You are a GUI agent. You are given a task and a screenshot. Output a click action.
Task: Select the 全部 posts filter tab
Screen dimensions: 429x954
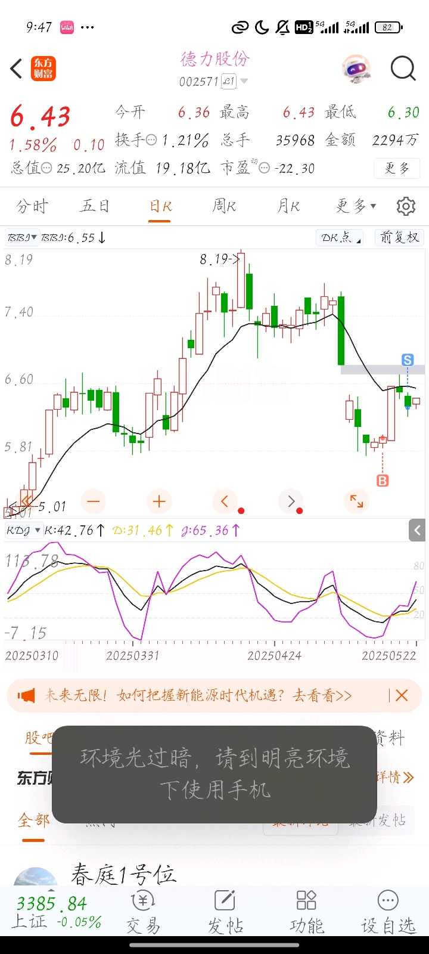point(33,820)
